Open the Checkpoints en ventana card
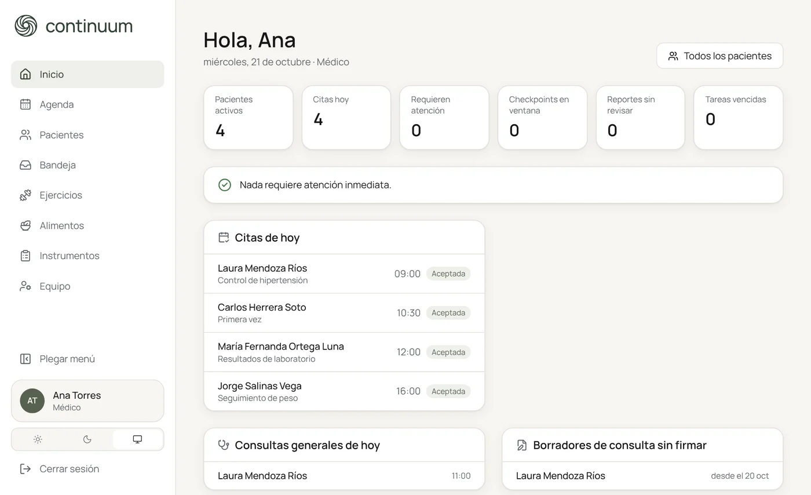This screenshot has width=811, height=495. coord(542,118)
